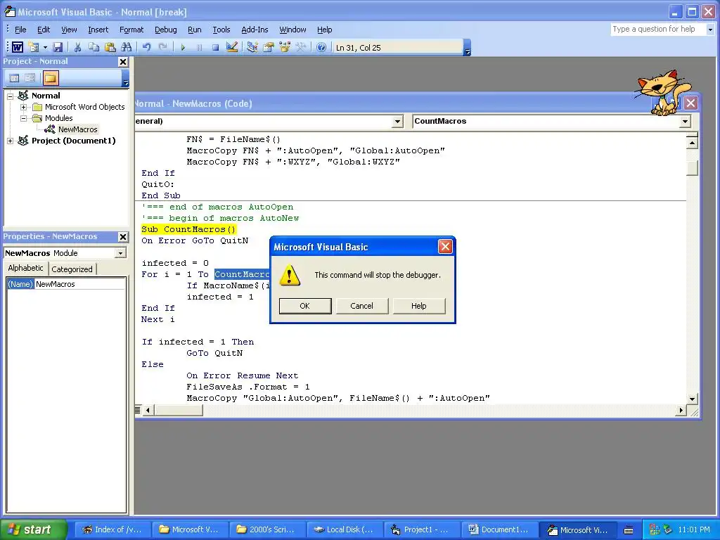Image resolution: width=720 pixels, height=540 pixels.
Task: Close the Project - Normal panel
Action: [123, 62]
